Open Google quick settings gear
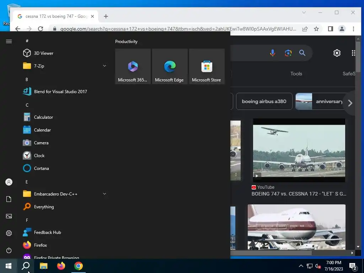Image resolution: width=364 pixels, height=273 pixels. point(337,53)
